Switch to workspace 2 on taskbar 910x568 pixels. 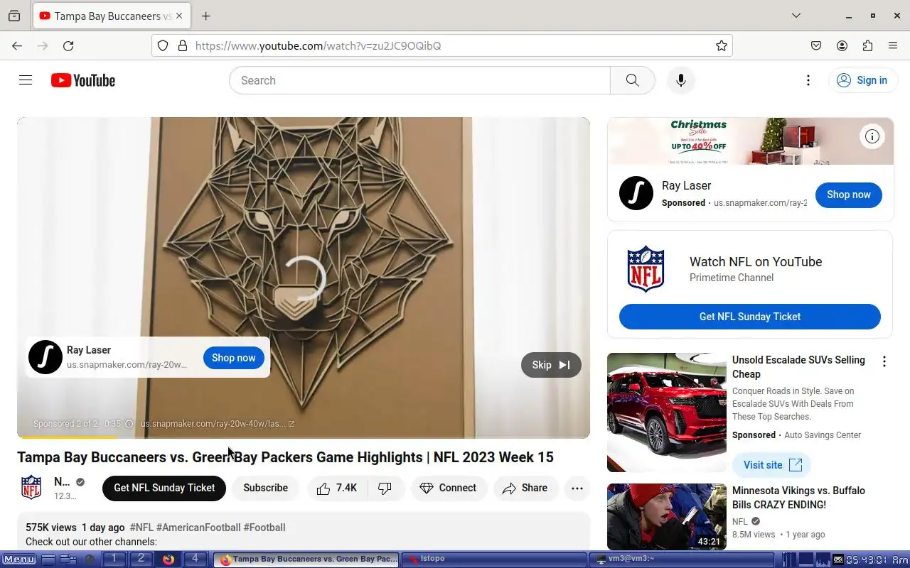tap(141, 559)
